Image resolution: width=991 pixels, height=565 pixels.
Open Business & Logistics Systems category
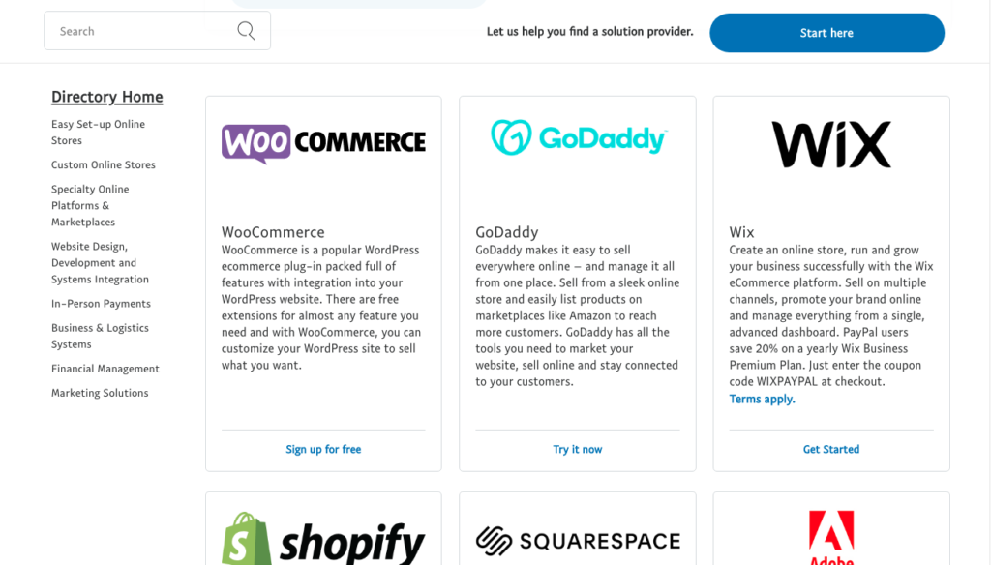point(100,336)
